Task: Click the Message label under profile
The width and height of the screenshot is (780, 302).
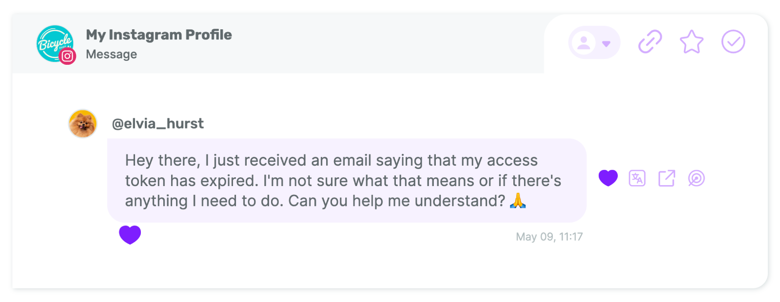Action: pyautogui.click(x=112, y=54)
